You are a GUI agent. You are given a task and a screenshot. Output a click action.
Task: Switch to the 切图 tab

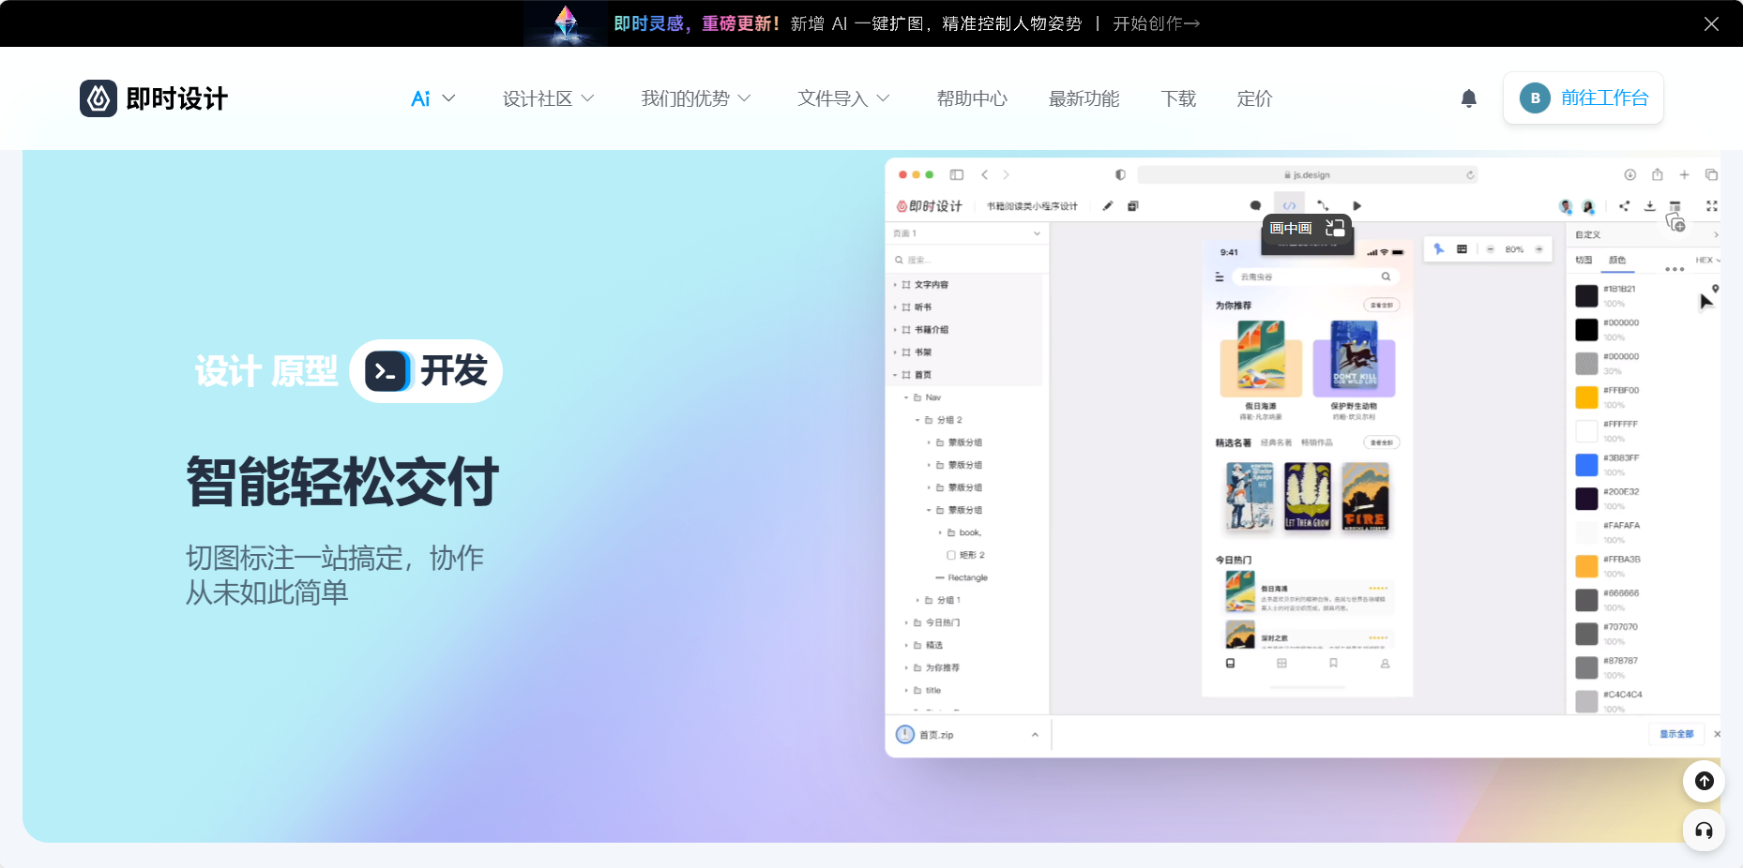pyautogui.click(x=1584, y=260)
